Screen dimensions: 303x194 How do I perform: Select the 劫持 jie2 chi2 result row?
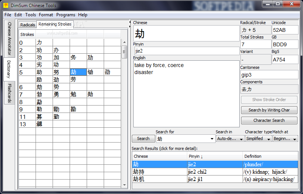coord(215,172)
